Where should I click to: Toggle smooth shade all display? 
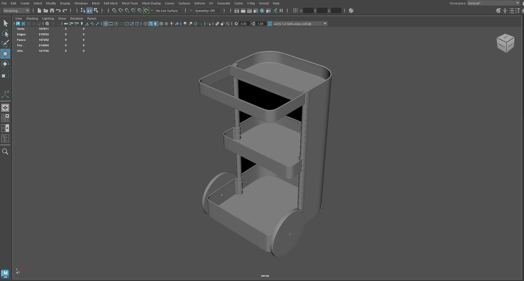pyautogui.click(x=151, y=24)
